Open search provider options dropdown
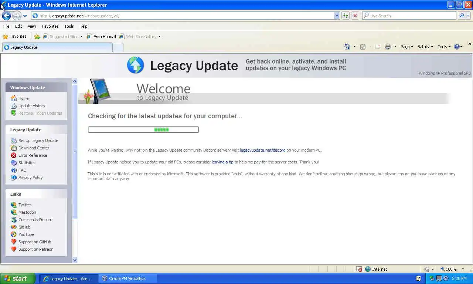 [x=468, y=16]
